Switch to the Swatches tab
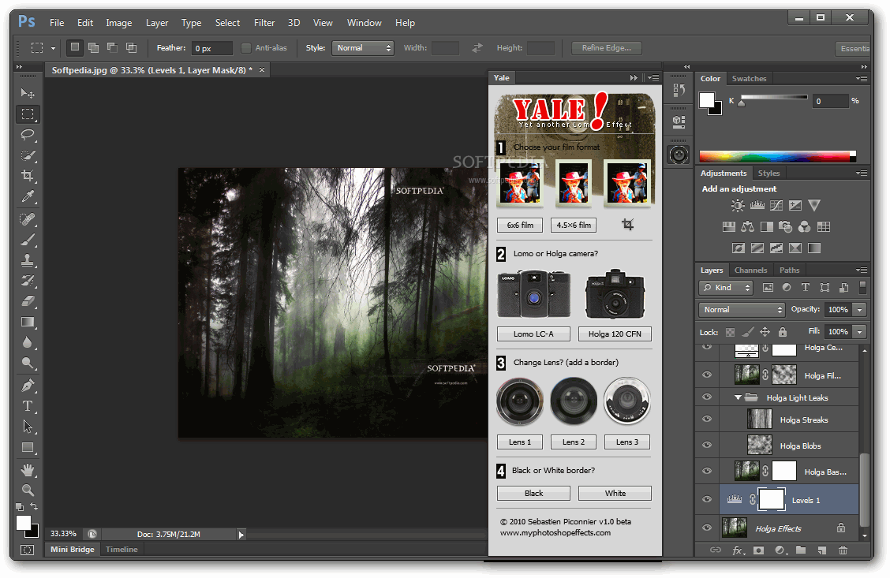Image resolution: width=890 pixels, height=578 pixels. coord(749,79)
